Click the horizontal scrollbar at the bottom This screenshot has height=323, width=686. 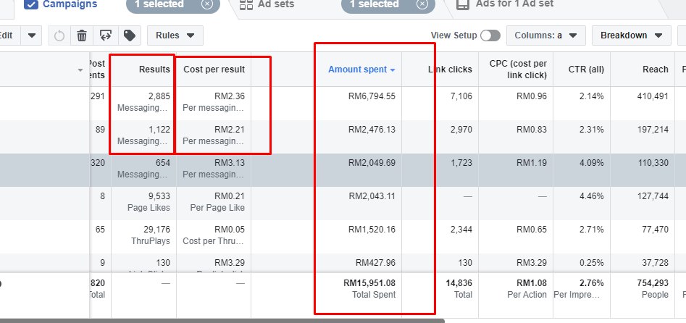222,321
